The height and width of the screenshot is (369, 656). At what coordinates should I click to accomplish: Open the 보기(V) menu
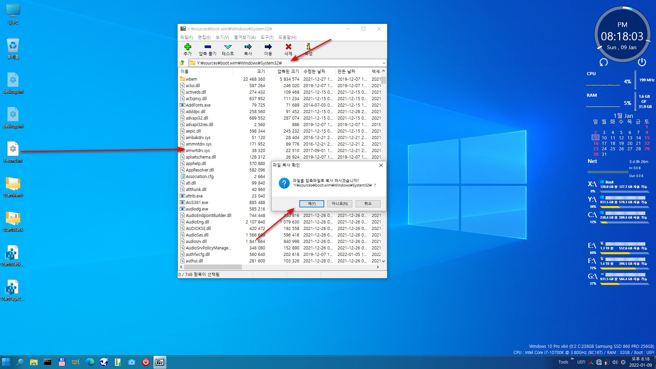(222, 37)
